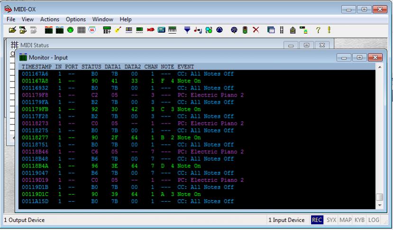Image resolution: width=393 pixels, height=230 pixels.
Task: Click the shield icon showing 66
Action: click(x=92, y=30)
